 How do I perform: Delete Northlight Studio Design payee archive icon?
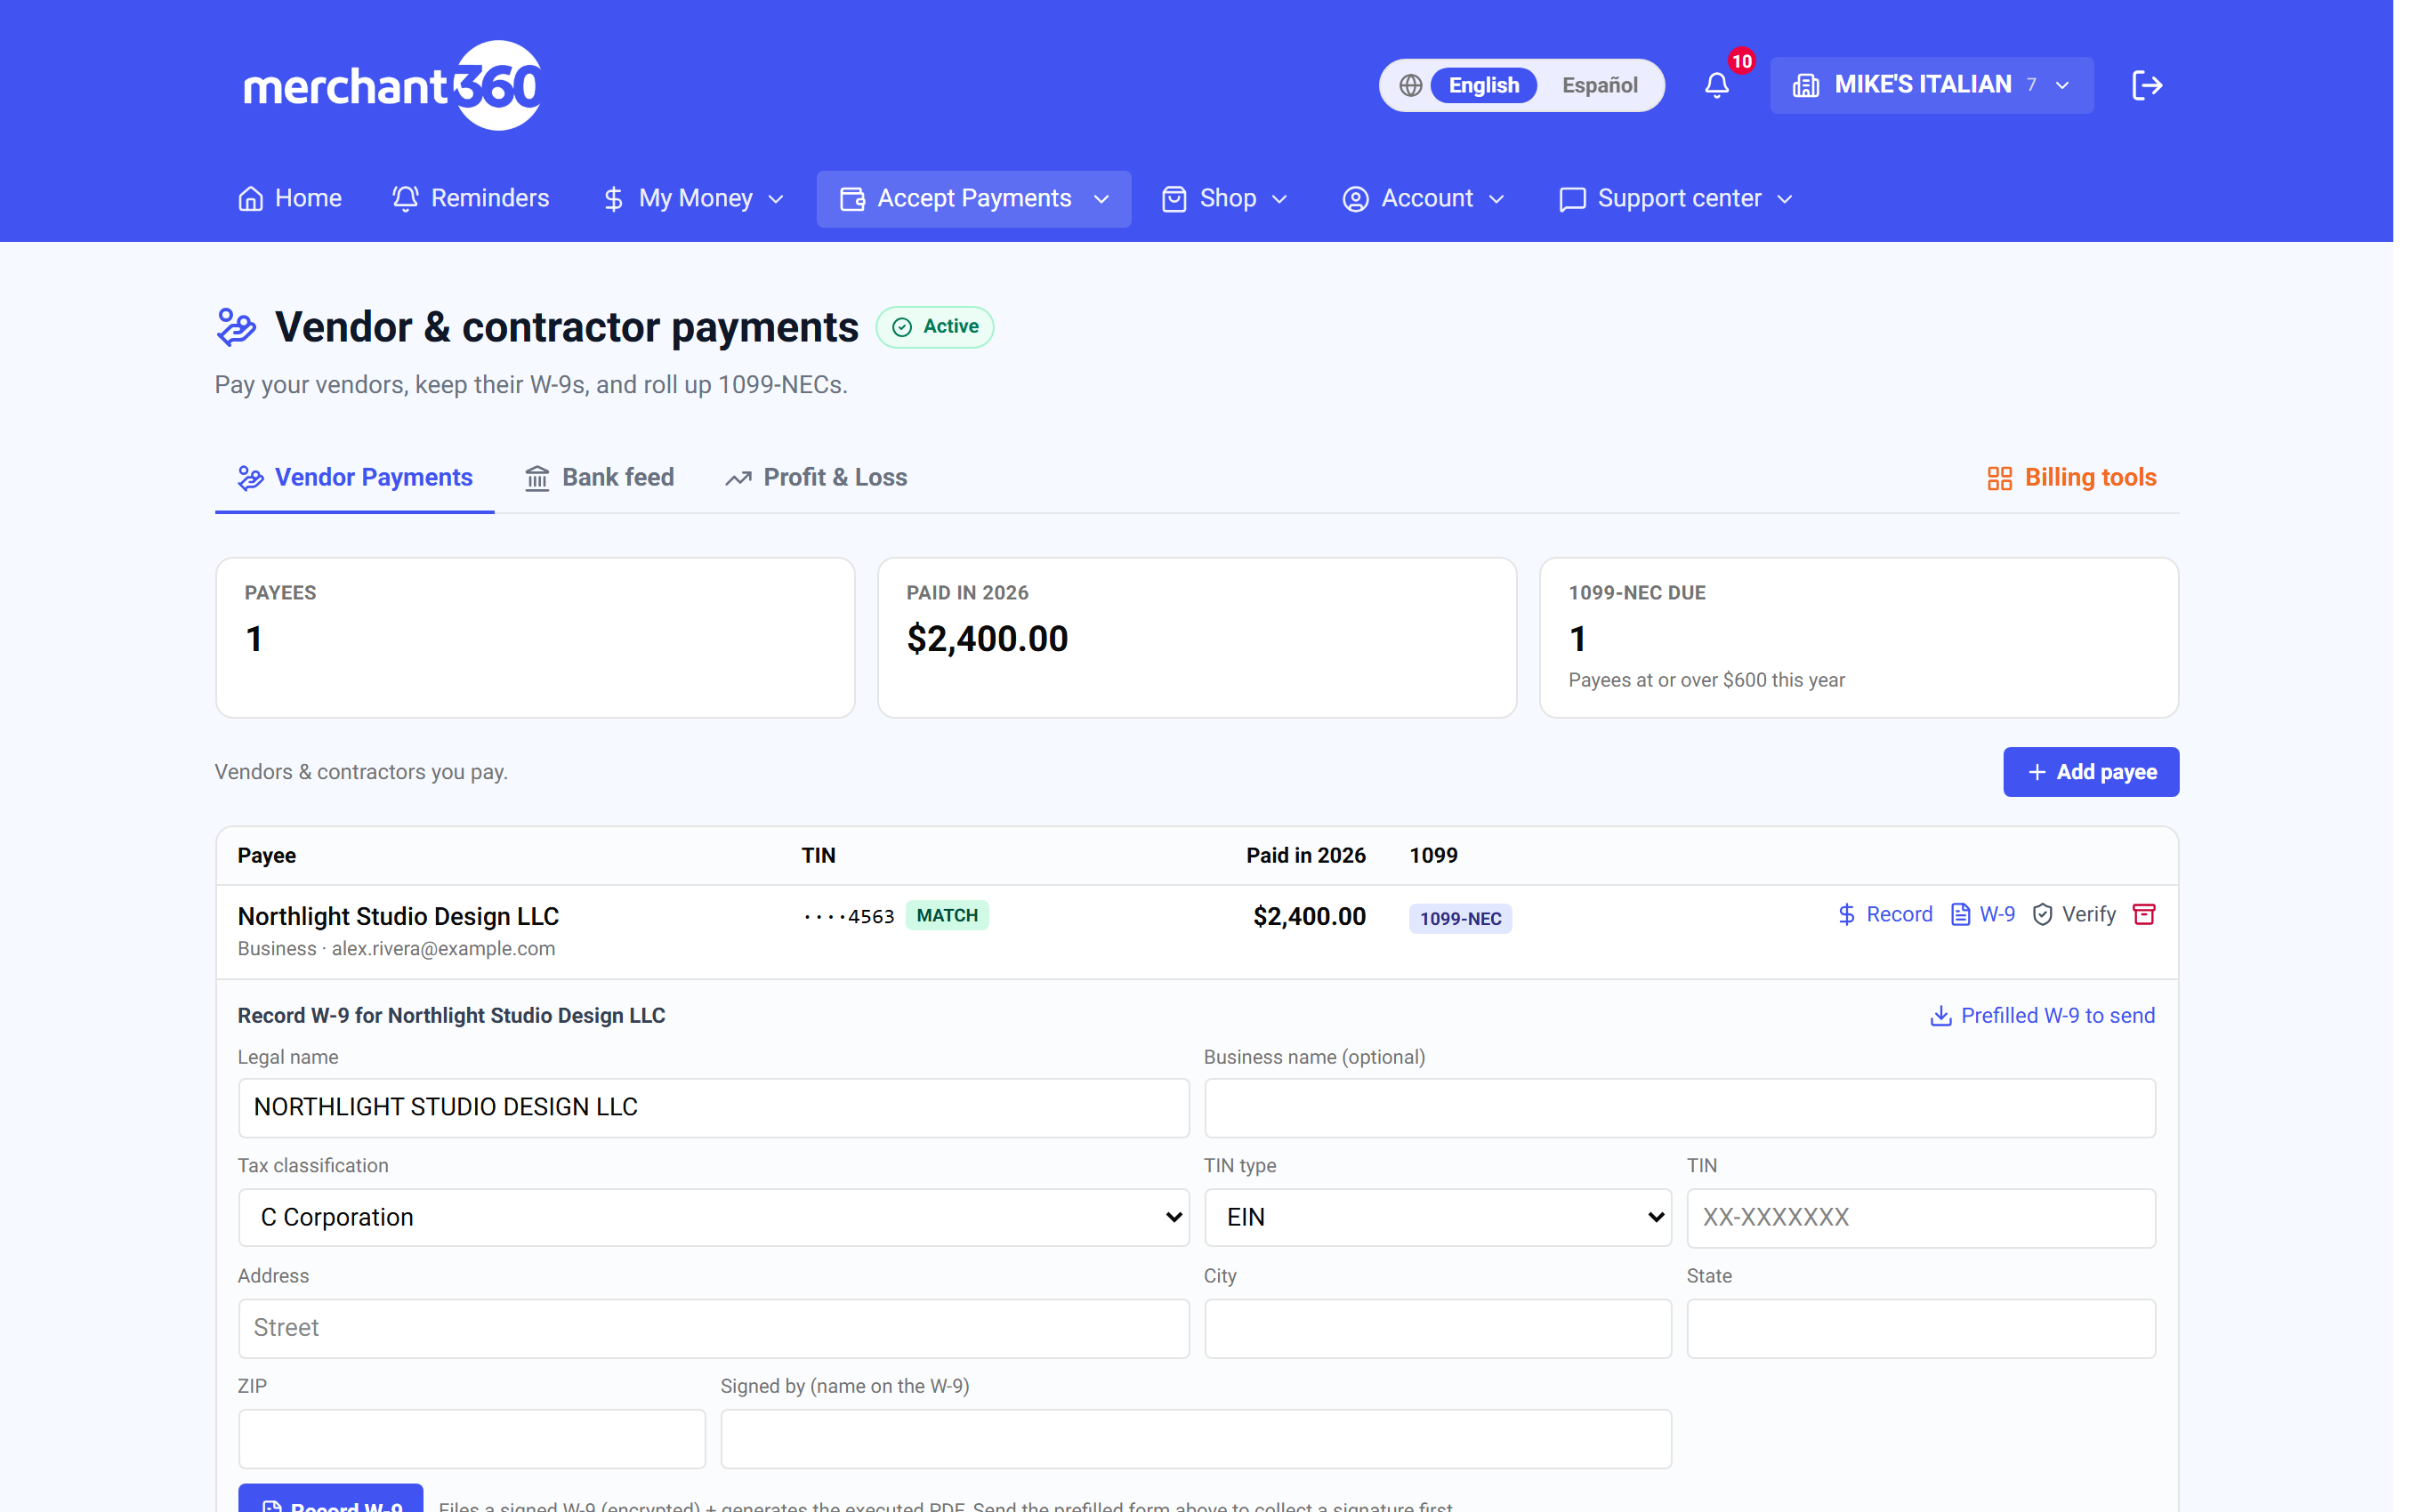pos(2143,914)
